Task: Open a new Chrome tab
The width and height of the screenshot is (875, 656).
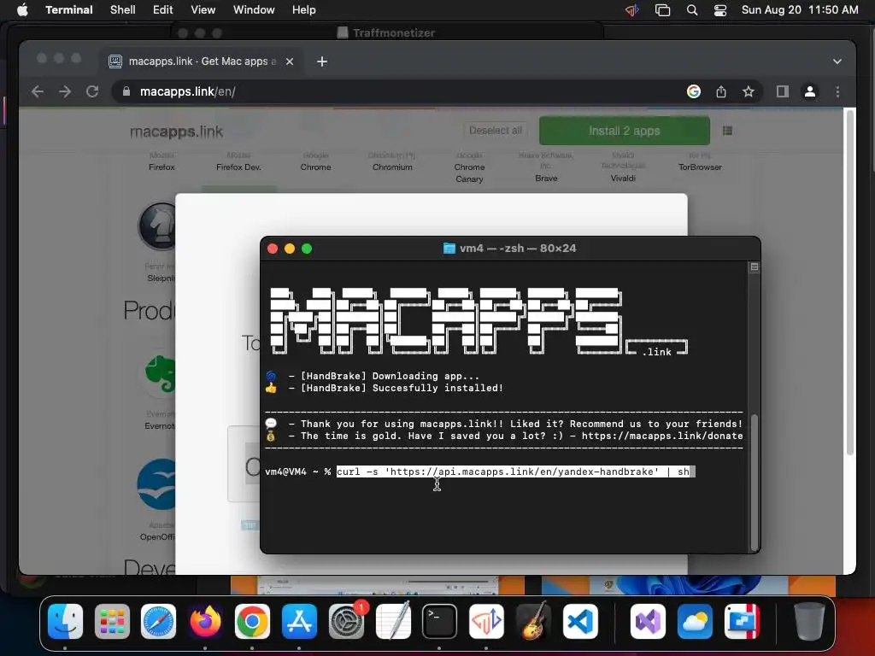Action: pos(322,61)
